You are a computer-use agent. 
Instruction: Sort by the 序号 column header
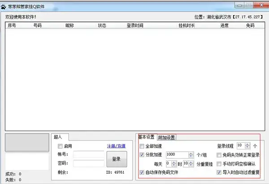coord(12,26)
